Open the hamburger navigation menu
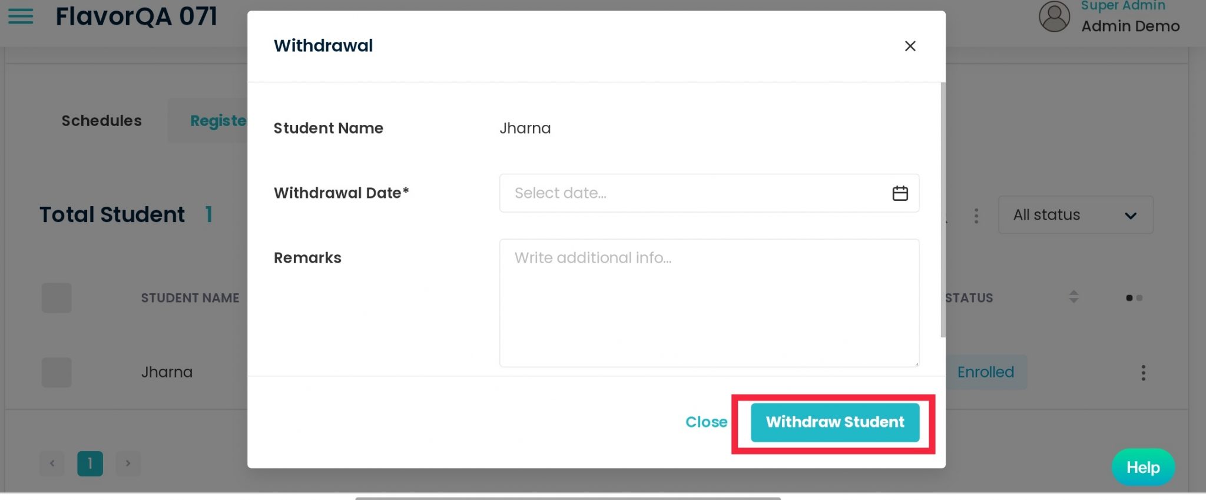 (21, 16)
